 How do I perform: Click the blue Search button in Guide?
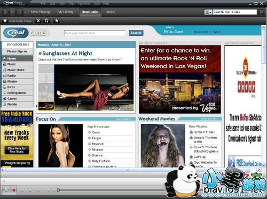(136, 33)
